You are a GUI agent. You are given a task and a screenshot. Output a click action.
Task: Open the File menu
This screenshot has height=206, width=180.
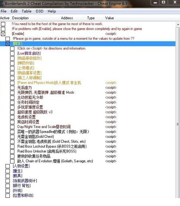tap(4, 11)
